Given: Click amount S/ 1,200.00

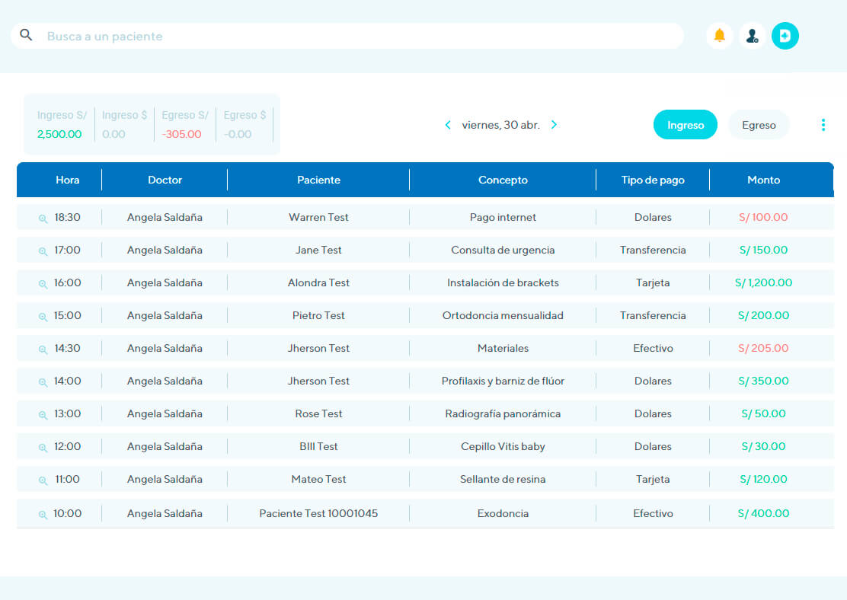Looking at the screenshot, I should tap(762, 282).
